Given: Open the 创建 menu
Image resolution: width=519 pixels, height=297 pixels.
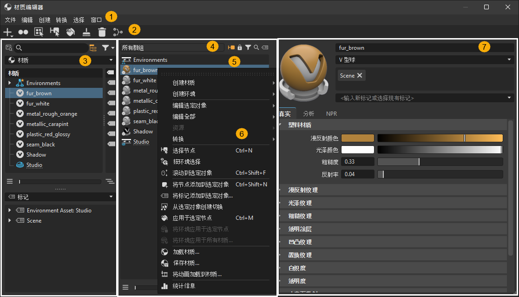Looking at the screenshot, I should [x=44, y=20].
